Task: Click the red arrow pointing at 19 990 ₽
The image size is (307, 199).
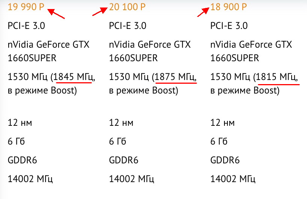Action: pyautogui.click(x=56, y=14)
